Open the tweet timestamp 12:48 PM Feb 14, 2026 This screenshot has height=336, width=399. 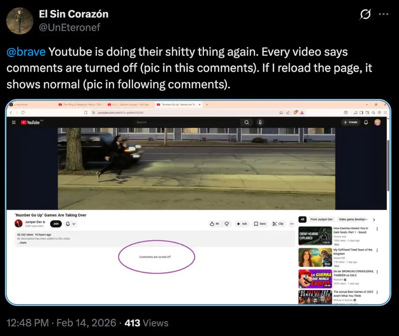(61, 323)
